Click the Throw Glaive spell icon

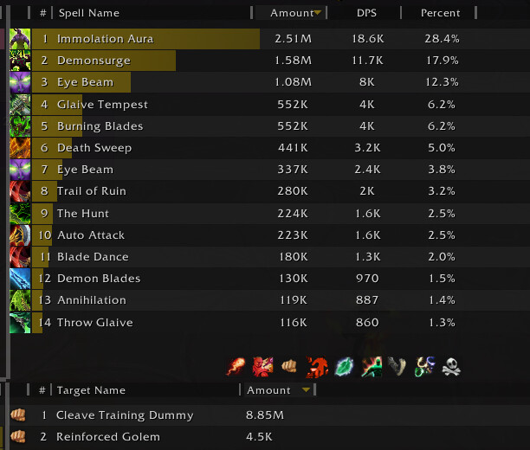click(20, 322)
